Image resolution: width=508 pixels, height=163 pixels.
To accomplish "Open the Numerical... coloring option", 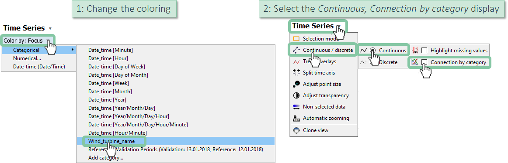I will tap(27, 58).
